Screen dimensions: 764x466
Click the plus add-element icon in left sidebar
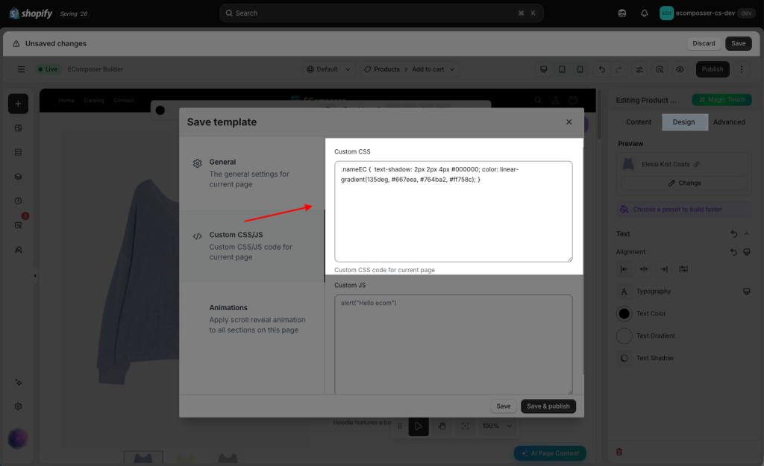coord(18,104)
